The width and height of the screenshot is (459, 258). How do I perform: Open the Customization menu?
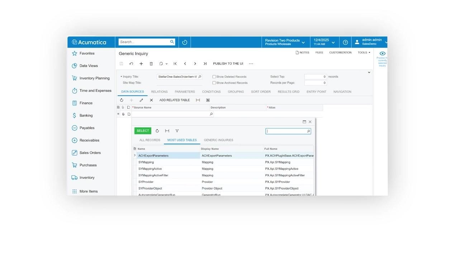coord(340,53)
